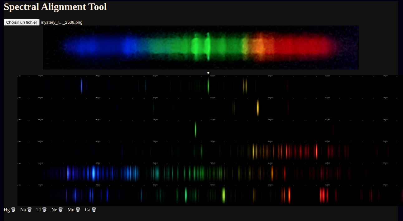Click the Hg element label
Screen dimensions: 403x221
(7, 210)
